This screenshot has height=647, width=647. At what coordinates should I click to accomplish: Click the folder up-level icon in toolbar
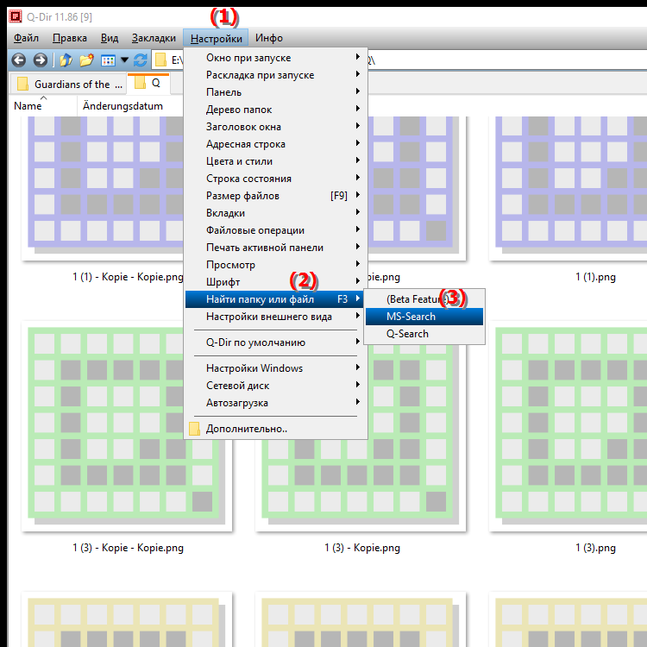point(66,60)
